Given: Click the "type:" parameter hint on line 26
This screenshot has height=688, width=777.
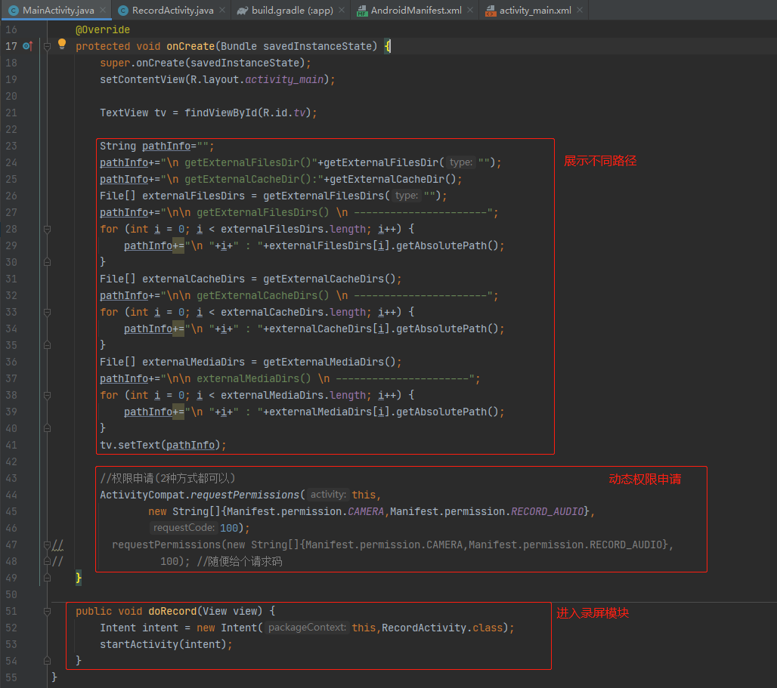Looking at the screenshot, I should coord(407,196).
